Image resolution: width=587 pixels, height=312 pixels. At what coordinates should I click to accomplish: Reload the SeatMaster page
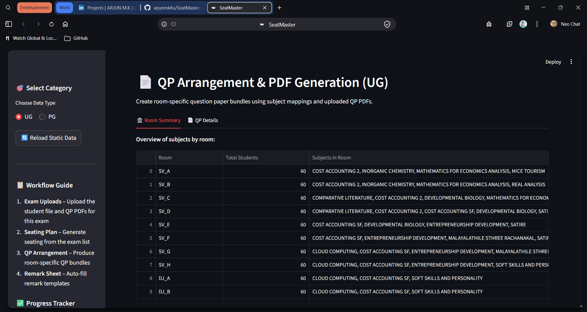[51, 24]
